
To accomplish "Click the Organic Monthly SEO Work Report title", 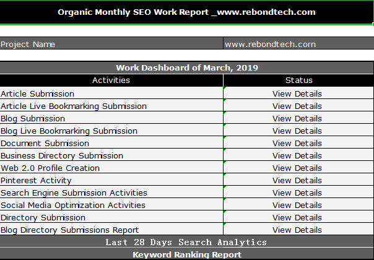I will [186, 12].
